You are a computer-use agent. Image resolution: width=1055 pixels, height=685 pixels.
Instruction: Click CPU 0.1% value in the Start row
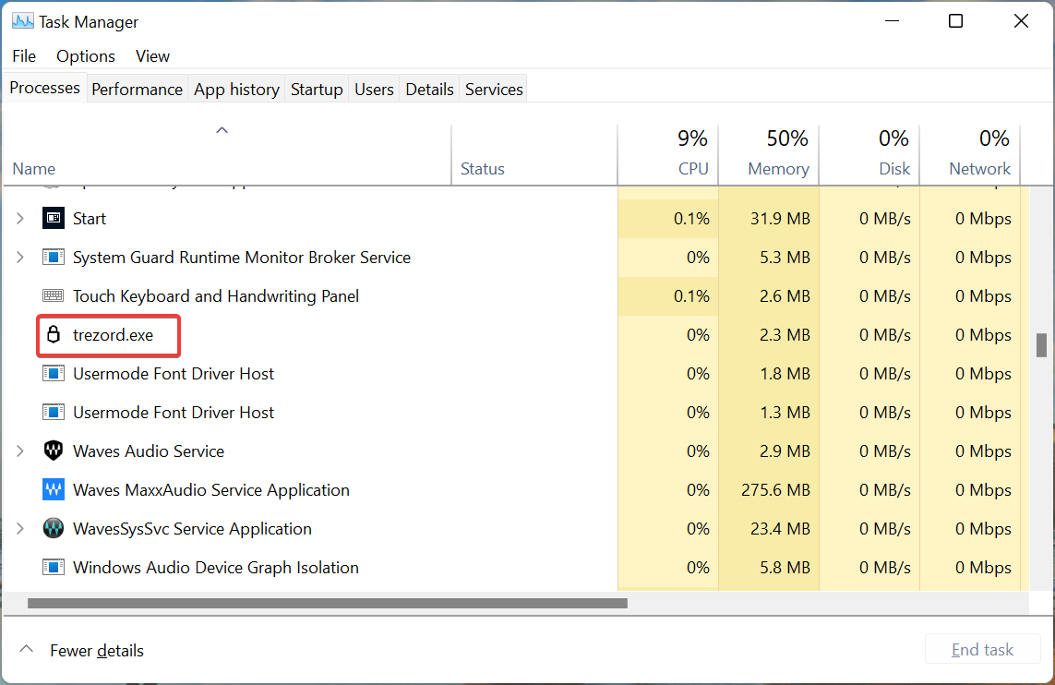coord(691,219)
